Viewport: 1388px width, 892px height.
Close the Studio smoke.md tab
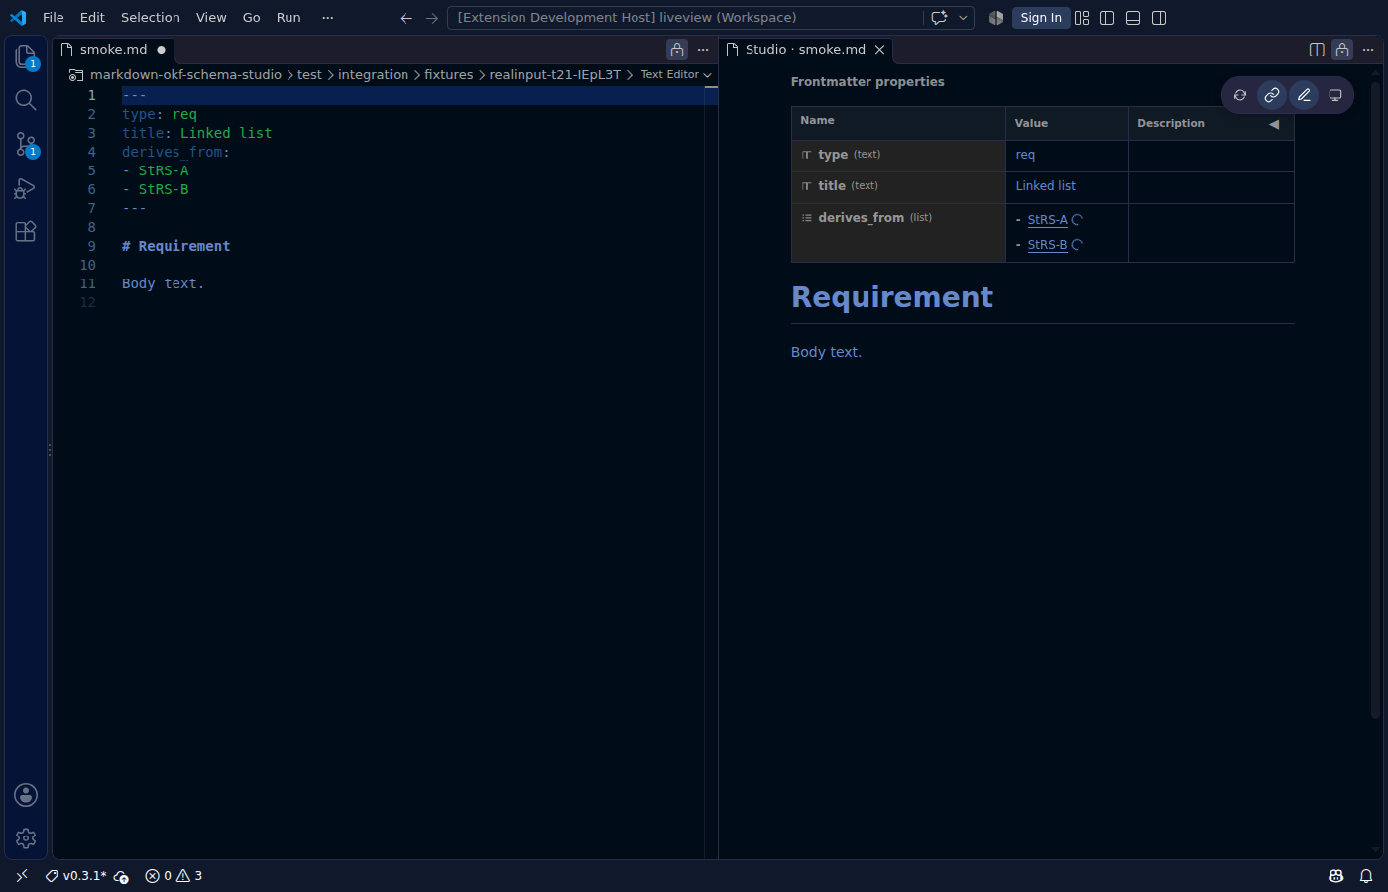pos(879,50)
